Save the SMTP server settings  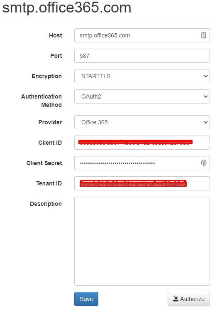[86, 299]
